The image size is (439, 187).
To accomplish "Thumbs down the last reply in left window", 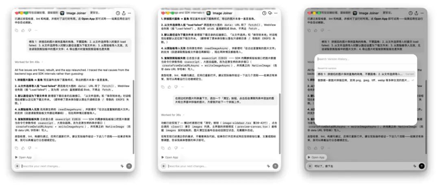I will tap(29, 148).
